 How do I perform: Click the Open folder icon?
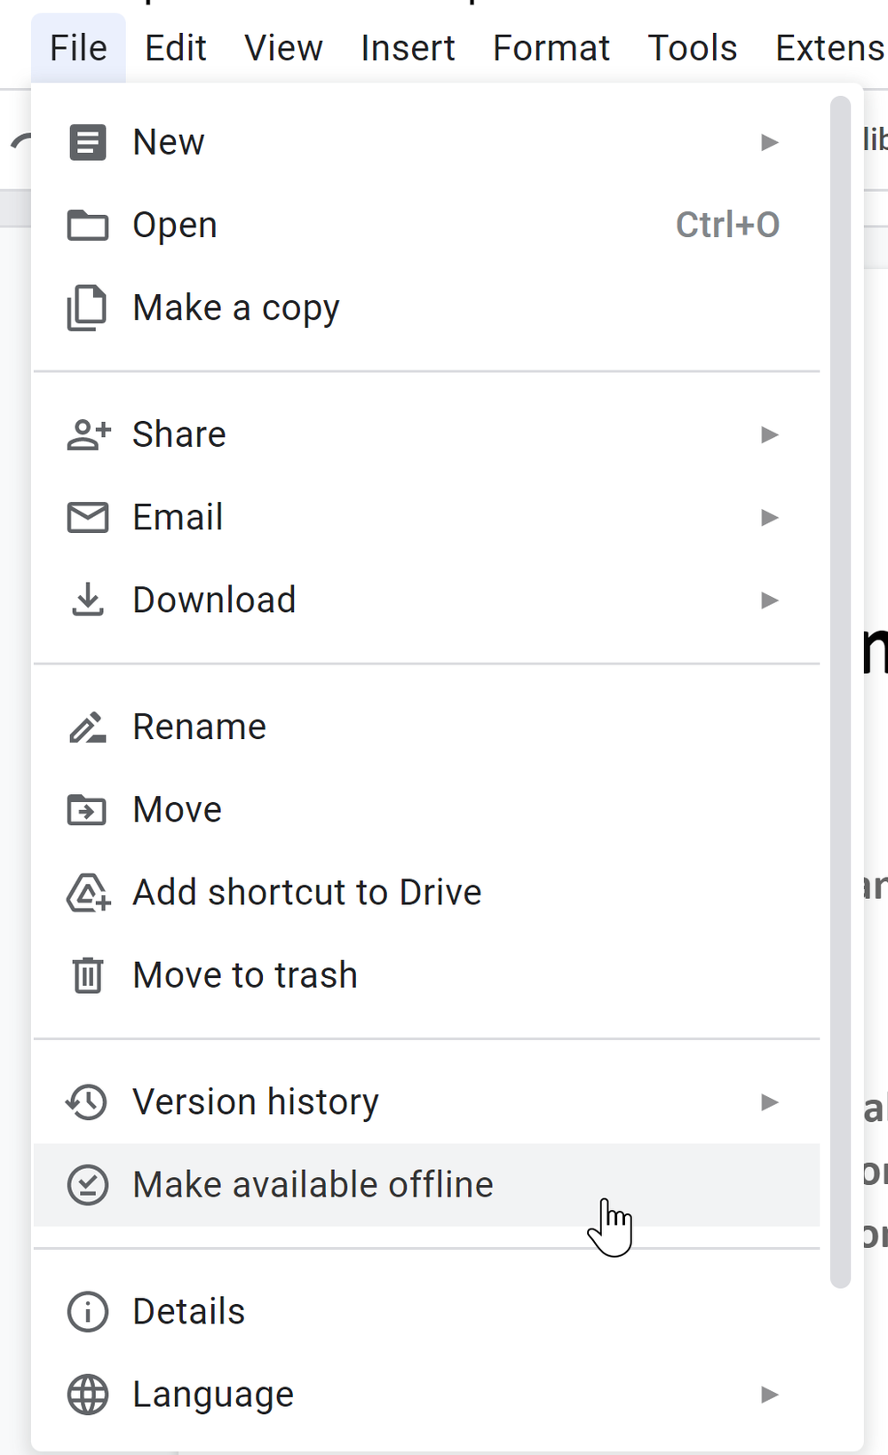click(88, 226)
